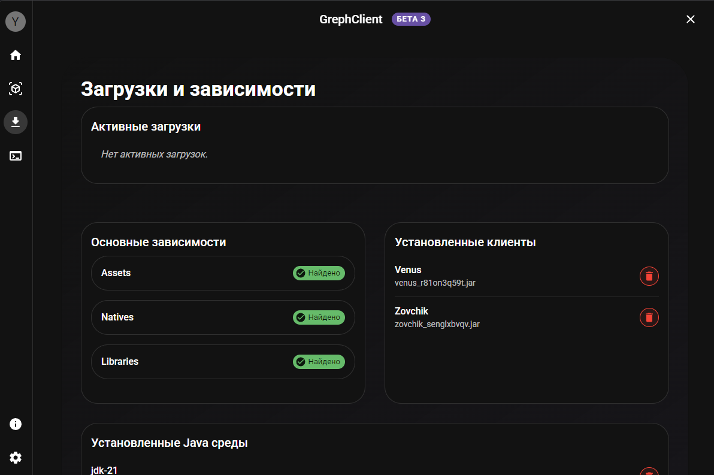Click the Libraries 'Найдено' status badge
This screenshot has width=714, height=475.
pyautogui.click(x=319, y=362)
